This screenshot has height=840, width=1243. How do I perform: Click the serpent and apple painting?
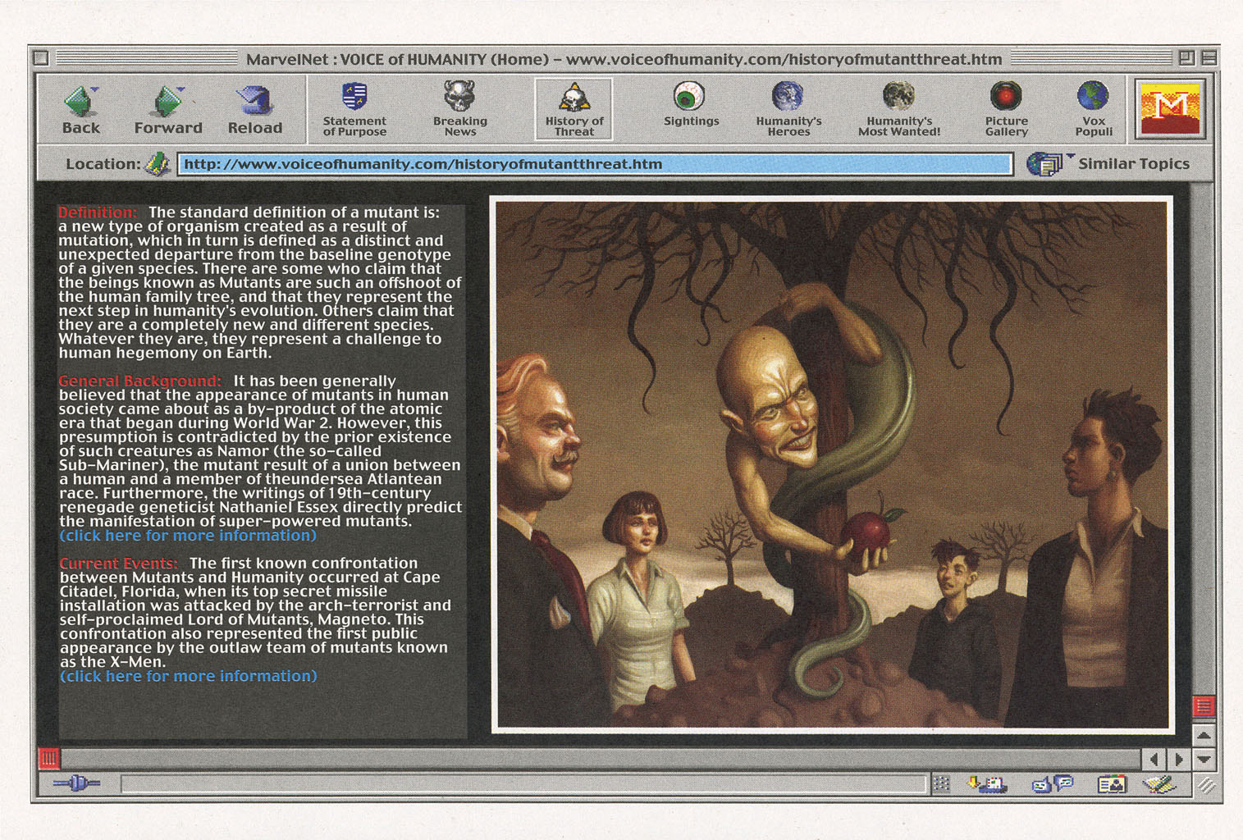(x=832, y=464)
